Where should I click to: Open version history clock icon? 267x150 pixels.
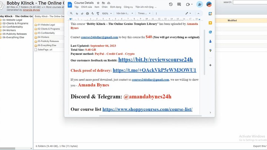point(171,4)
